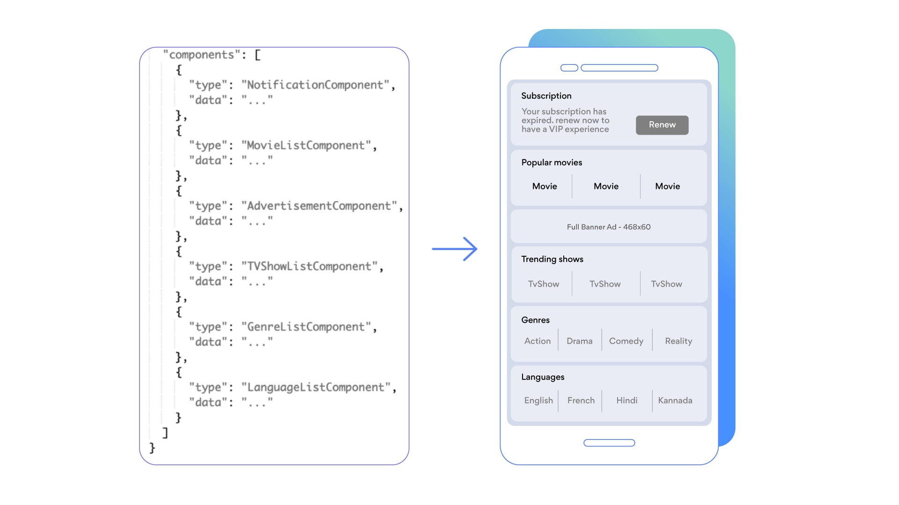The height and width of the screenshot is (505, 899).
Task: Choose the Reality genre
Action: point(678,341)
